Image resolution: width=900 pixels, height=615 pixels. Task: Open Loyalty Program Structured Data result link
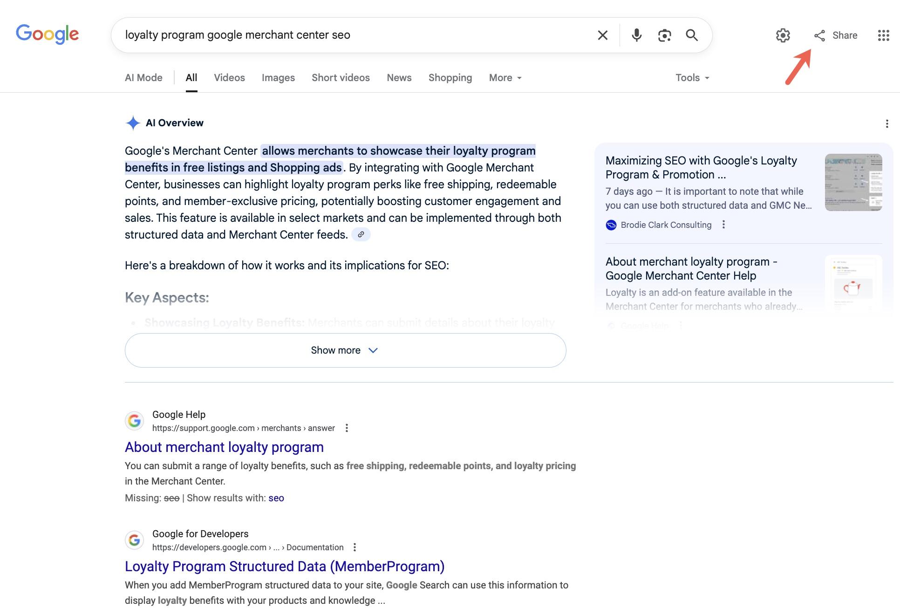coord(285,567)
